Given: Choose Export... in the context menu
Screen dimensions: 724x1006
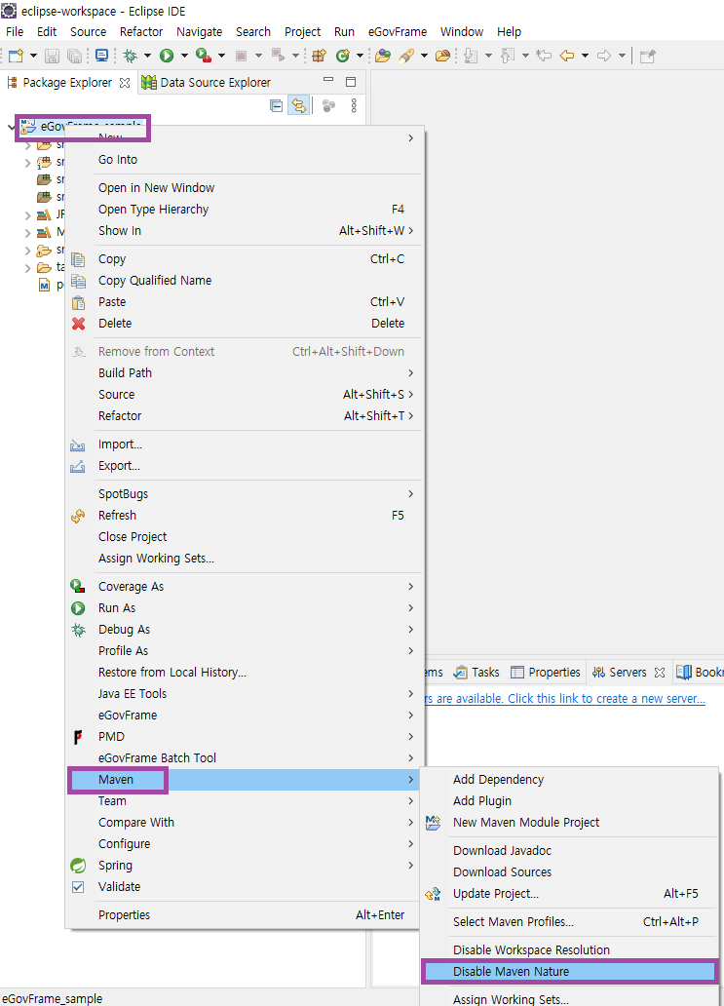Looking at the screenshot, I should click(244, 466).
